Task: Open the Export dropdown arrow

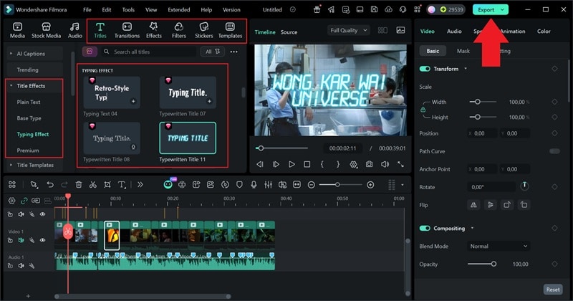Action: click(503, 9)
